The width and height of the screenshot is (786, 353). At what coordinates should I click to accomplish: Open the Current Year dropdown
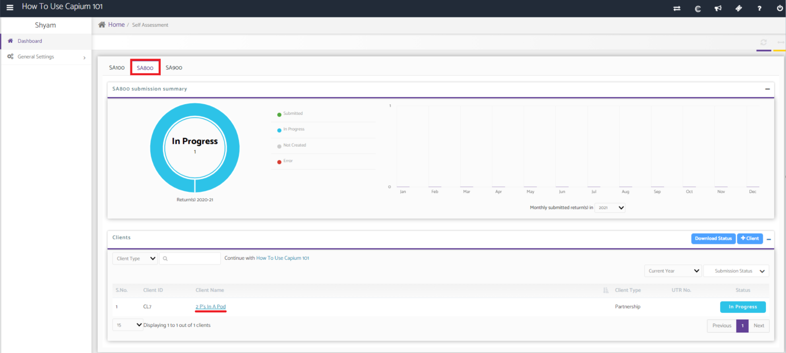pyautogui.click(x=673, y=271)
